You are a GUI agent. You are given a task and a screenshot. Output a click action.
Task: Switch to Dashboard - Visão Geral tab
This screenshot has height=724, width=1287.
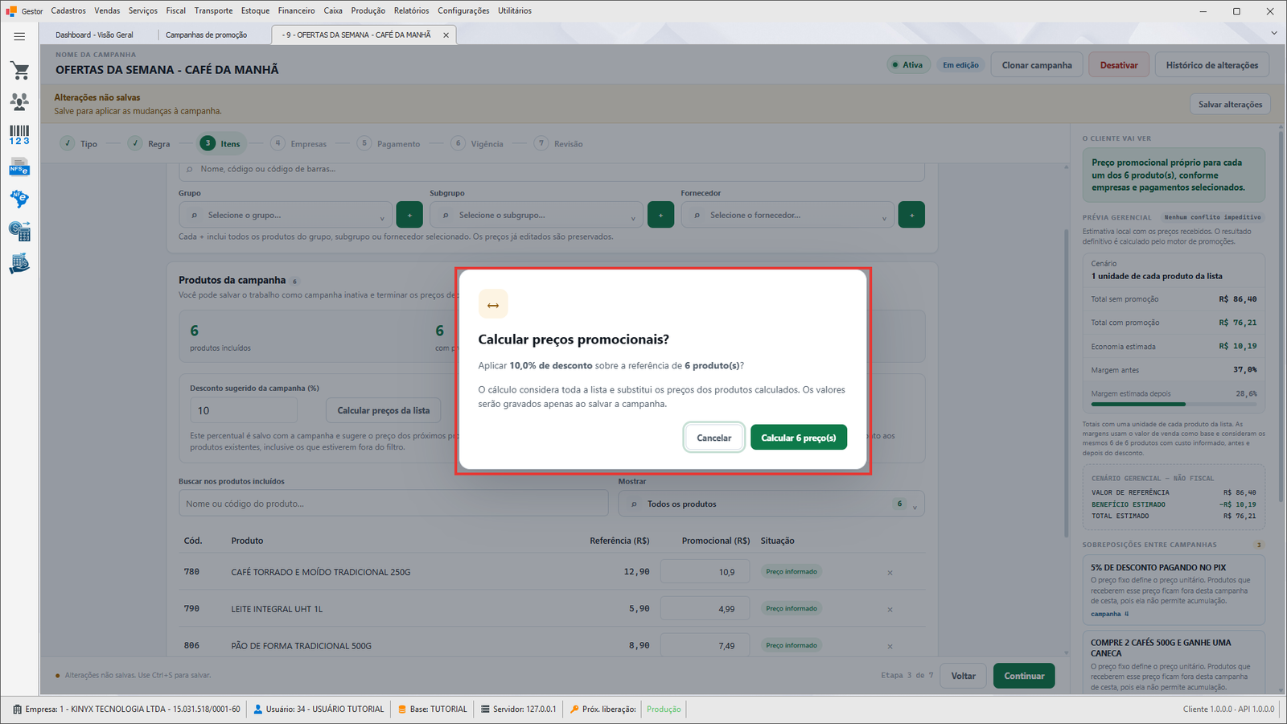pyautogui.click(x=95, y=35)
